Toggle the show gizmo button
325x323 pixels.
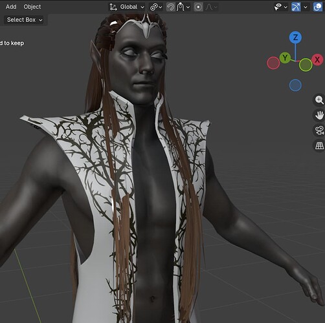coord(296,7)
